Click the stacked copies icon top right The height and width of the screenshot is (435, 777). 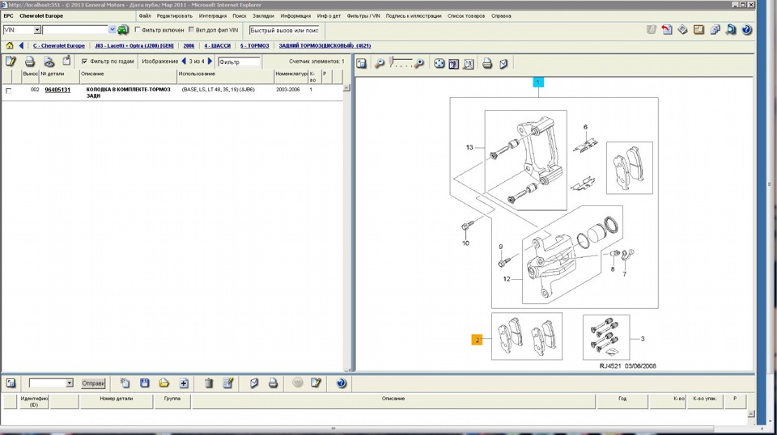715,30
